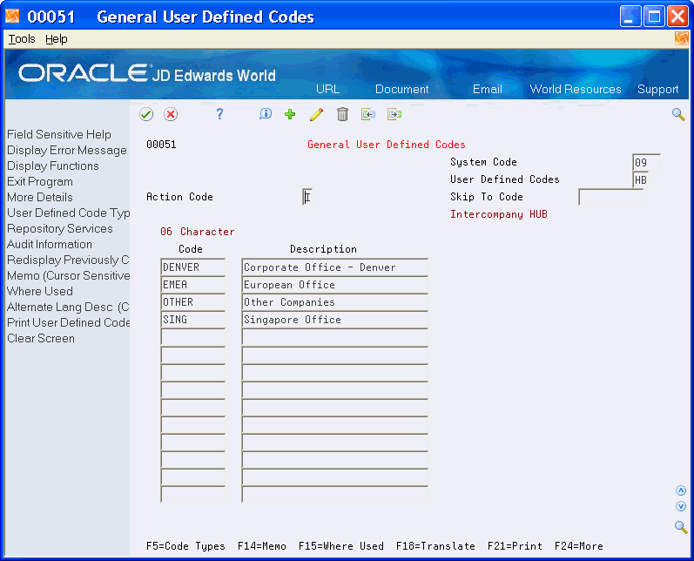This screenshot has width=694, height=561.
Task: Click the magnifier icon at bottom right
Action: coord(681,527)
